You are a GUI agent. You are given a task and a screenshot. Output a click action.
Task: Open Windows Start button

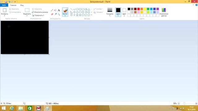3,108
